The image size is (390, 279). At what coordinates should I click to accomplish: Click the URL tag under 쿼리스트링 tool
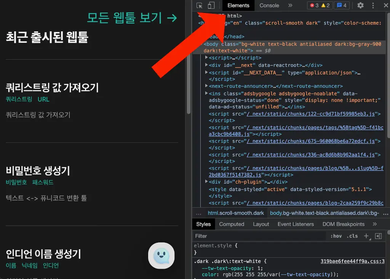pos(43,99)
